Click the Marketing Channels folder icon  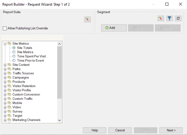pos(9,120)
